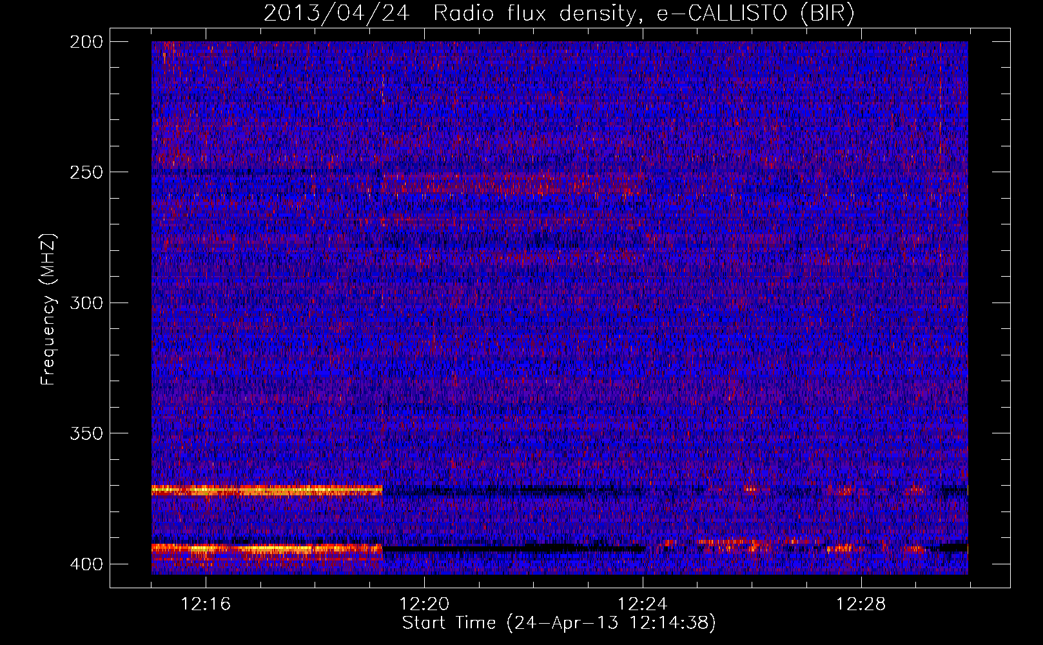
Task: Click the 400 frequency tick label
Action: pos(86,564)
